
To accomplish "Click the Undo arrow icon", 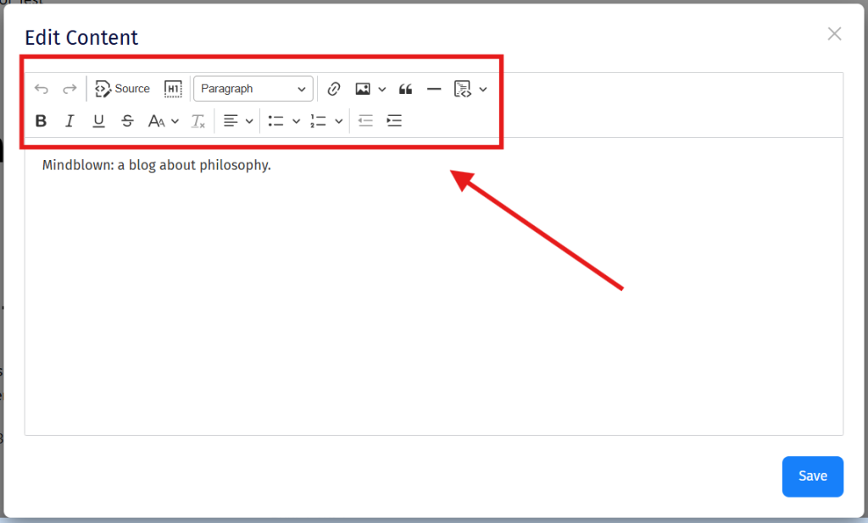I will coord(42,89).
